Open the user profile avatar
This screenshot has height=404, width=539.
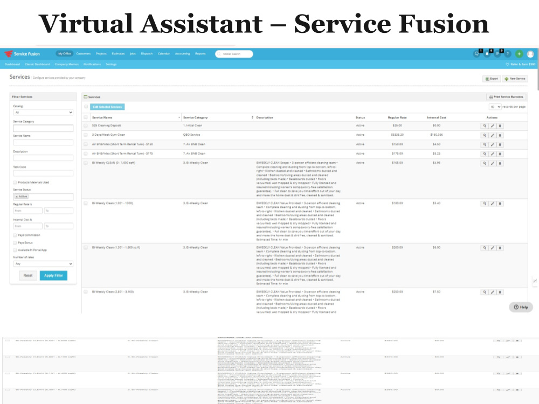530,54
